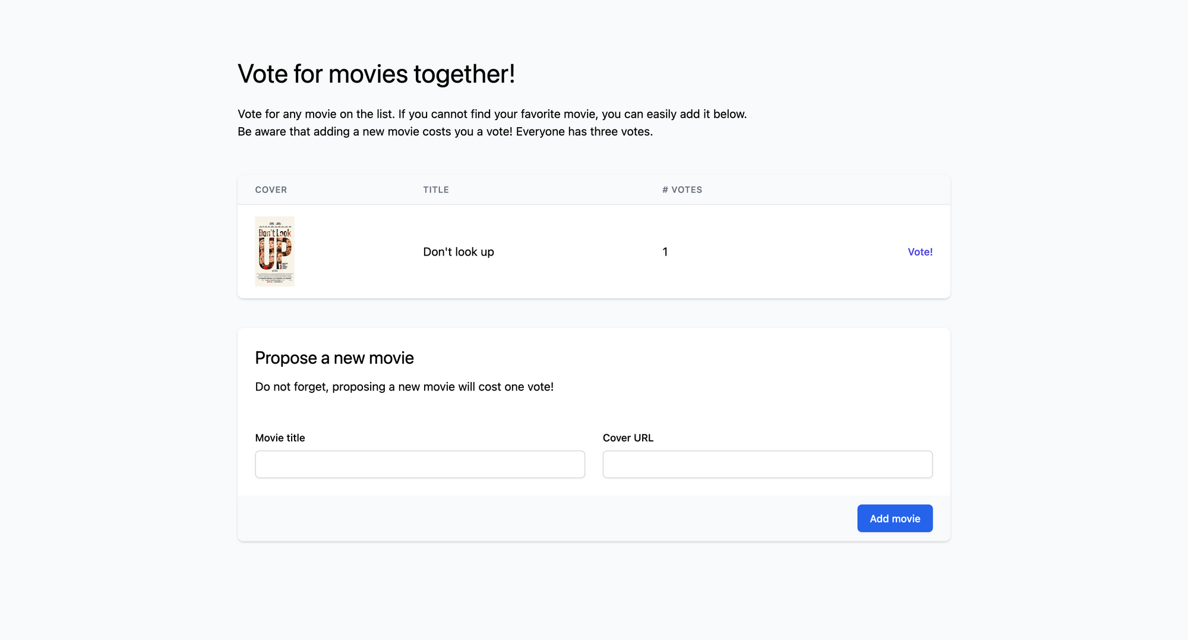Click the "Cover URL" field label
This screenshot has width=1188, height=640.
tap(628, 438)
